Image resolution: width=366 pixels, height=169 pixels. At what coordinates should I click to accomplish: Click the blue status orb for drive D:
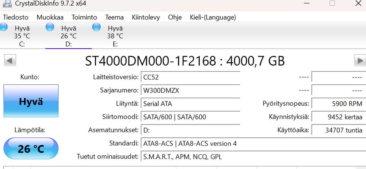(x=50, y=27)
